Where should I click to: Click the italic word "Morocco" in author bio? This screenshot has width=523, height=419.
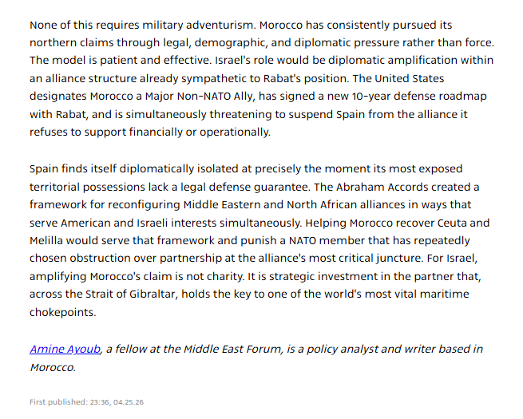coord(53,367)
